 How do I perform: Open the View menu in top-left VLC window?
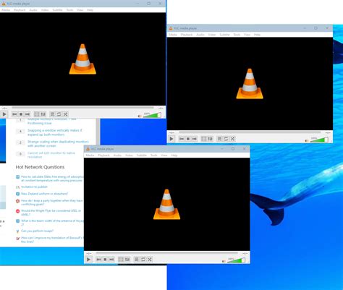coord(80,10)
